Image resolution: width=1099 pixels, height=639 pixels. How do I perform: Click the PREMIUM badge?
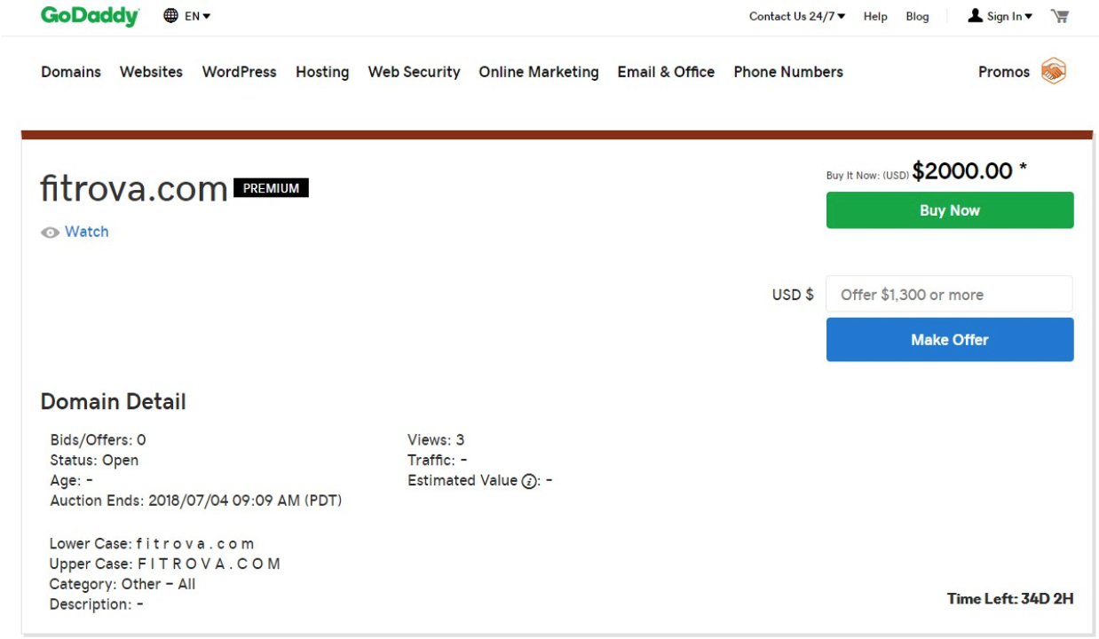point(271,188)
